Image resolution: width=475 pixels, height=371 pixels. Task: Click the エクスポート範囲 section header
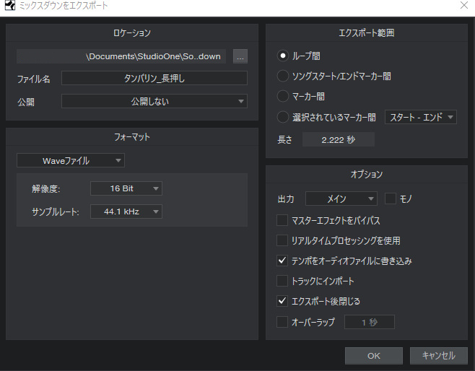(366, 32)
